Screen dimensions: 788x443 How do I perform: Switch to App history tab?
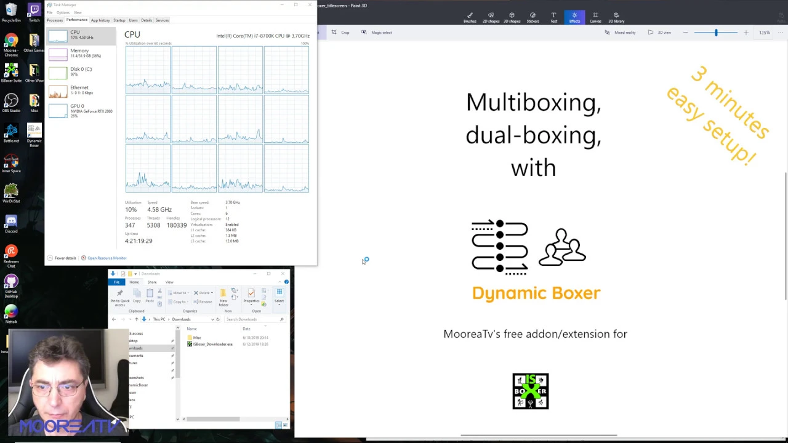click(x=100, y=20)
